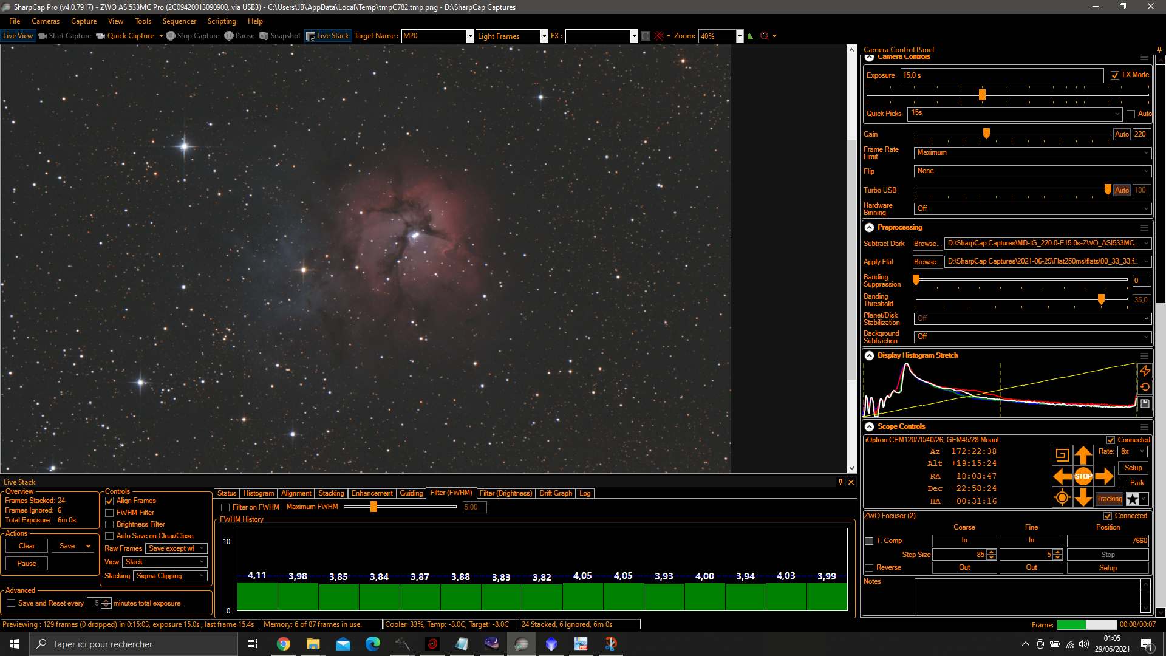This screenshot has width=1166, height=656.
Task: Open Chrome from the Windows taskbar
Action: click(x=284, y=644)
